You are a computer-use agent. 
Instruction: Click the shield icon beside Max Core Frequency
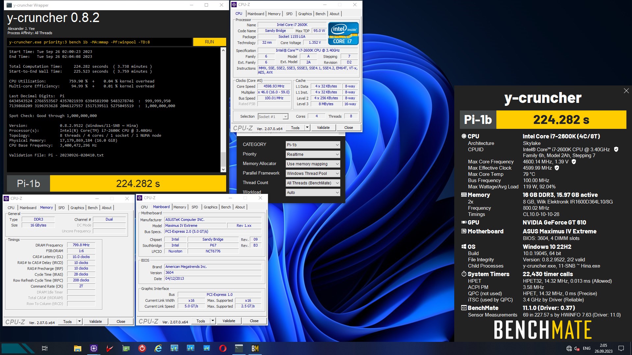pyautogui.click(x=574, y=162)
